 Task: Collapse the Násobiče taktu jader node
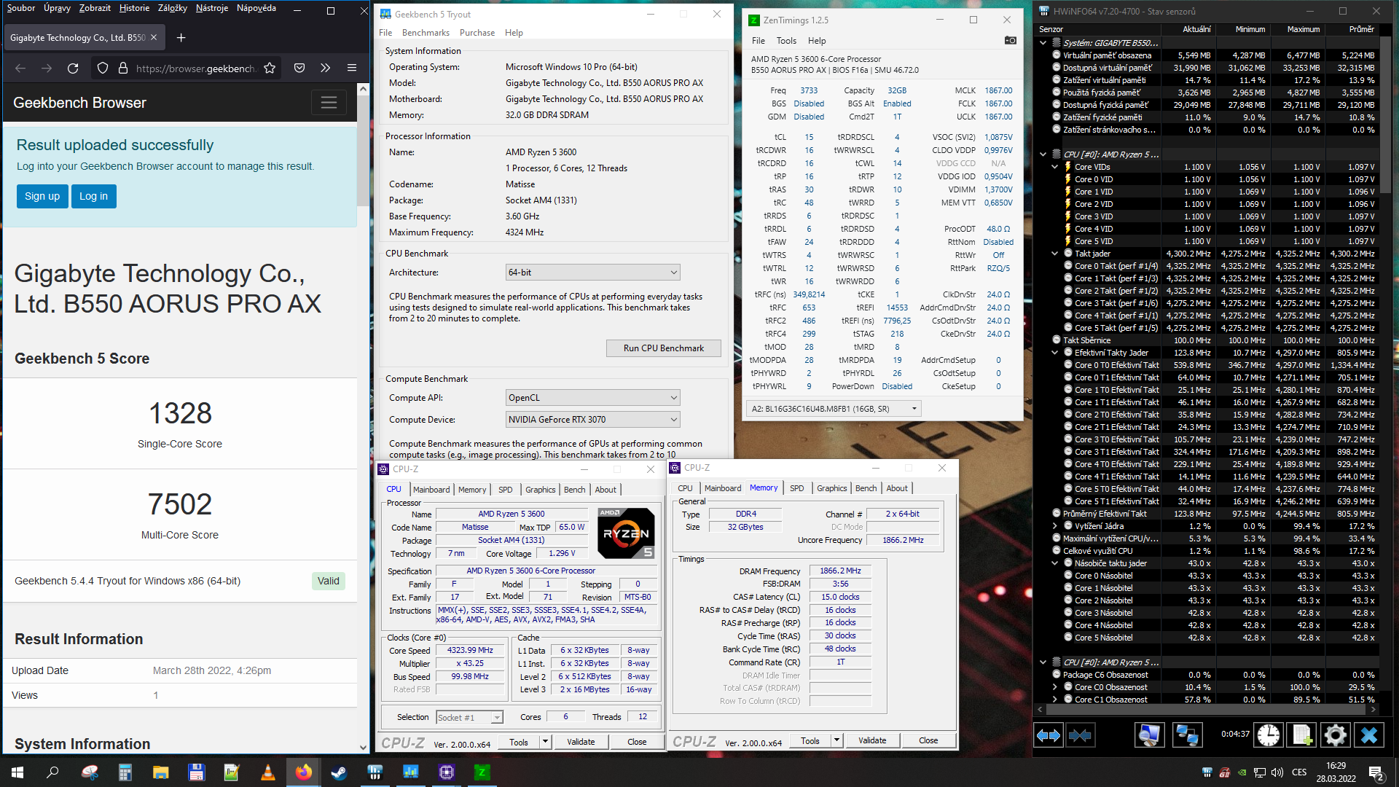[1054, 563]
